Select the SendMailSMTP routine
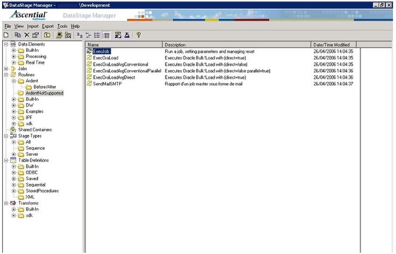This screenshot has width=396, height=254. (107, 84)
